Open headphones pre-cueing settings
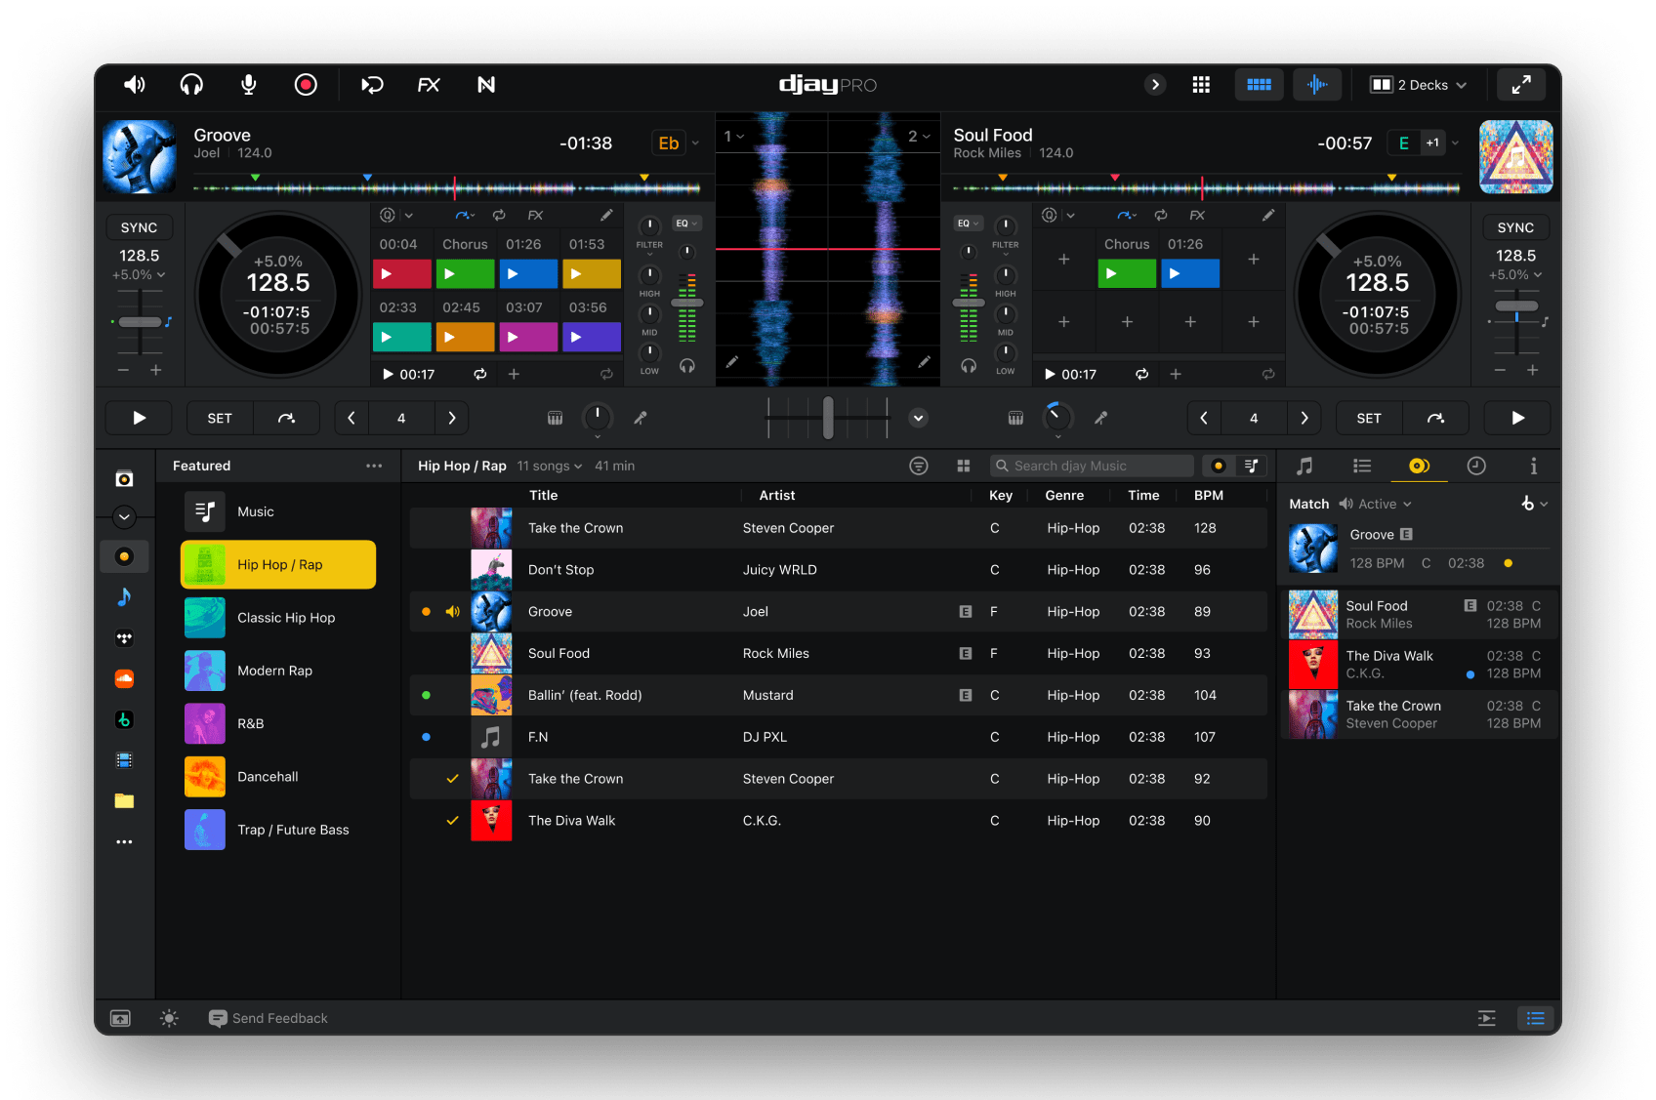The height and width of the screenshot is (1100, 1656). tap(191, 85)
